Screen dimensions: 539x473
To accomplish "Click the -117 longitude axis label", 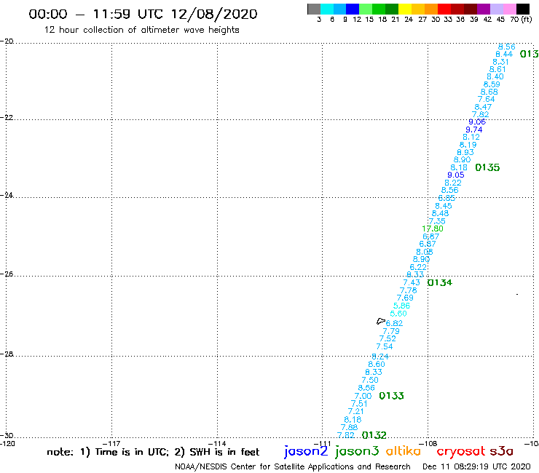I will point(111,443).
